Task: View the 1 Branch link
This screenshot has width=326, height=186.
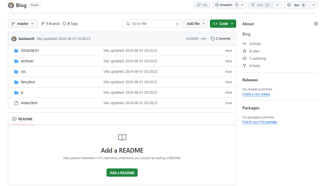Action: point(50,24)
